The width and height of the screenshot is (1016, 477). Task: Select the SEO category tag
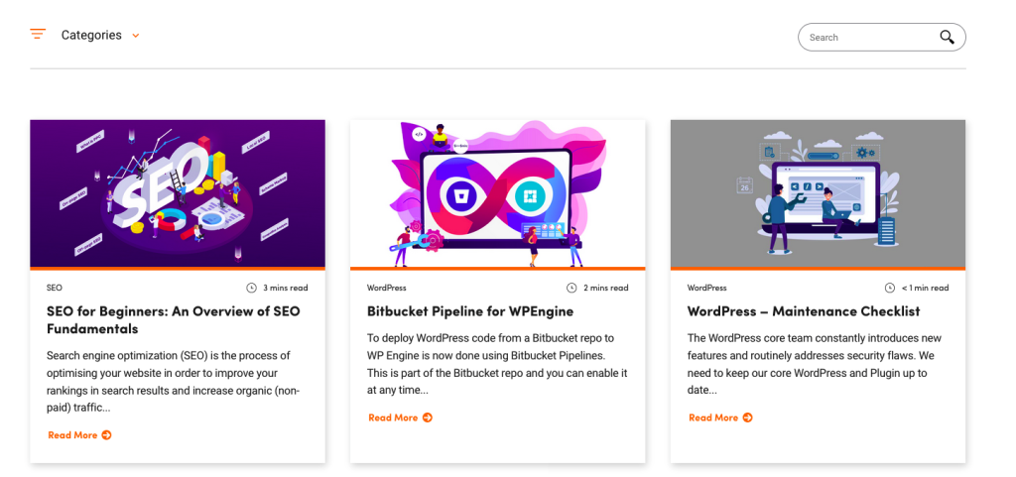click(x=55, y=288)
